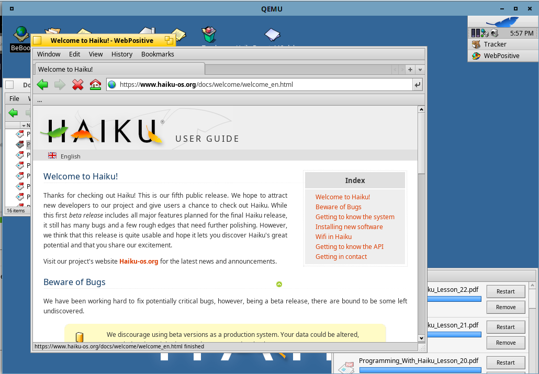
Task: Click the page scrollbar's up arrow
Action: (421, 109)
